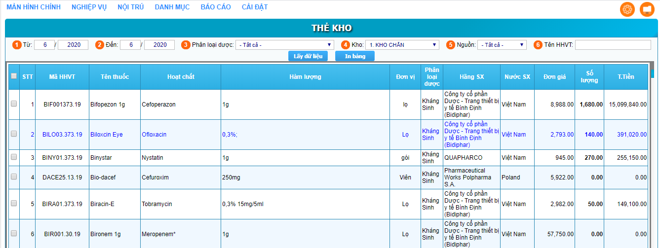Image resolution: width=660 pixels, height=248 pixels.
Task: Open the Nguồn source dropdown
Action: click(502, 45)
